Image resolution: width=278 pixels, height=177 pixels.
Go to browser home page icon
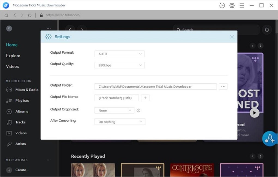click(6, 15)
